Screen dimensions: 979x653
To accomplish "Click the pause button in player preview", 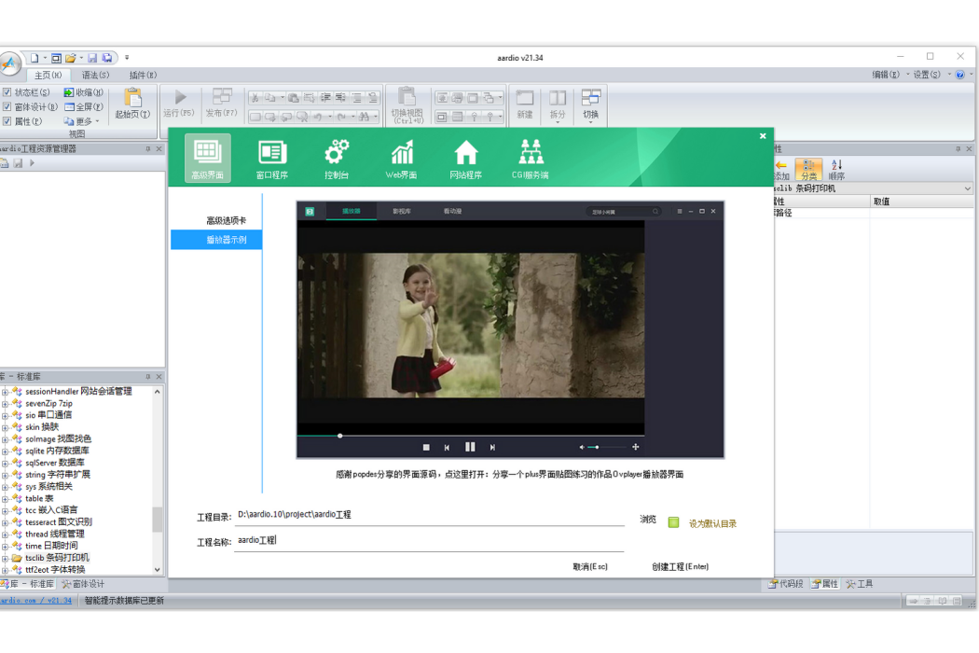I will 470,447.
